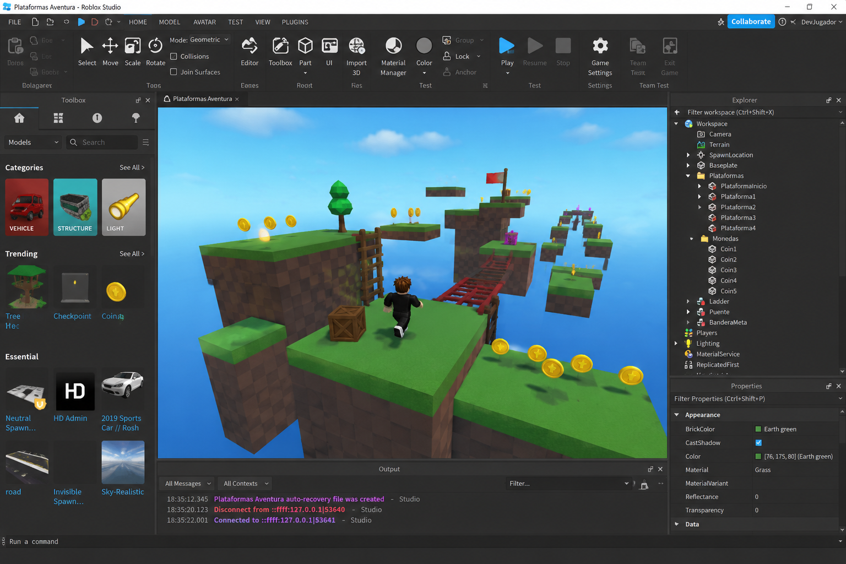Select BanderaMeta in Explorer
This screenshot has height=564, width=846.
click(x=728, y=322)
